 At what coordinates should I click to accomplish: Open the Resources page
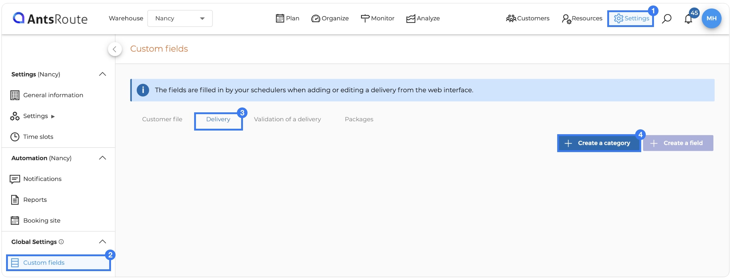click(x=582, y=19)
